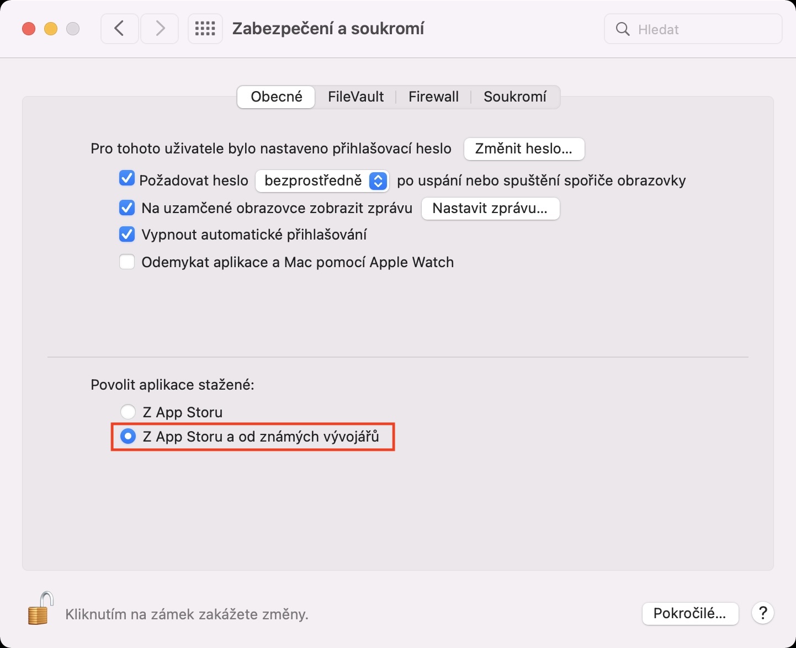Viewport: 796px width, 648px height.
Task: Click the red close window button
Action: 29,29
